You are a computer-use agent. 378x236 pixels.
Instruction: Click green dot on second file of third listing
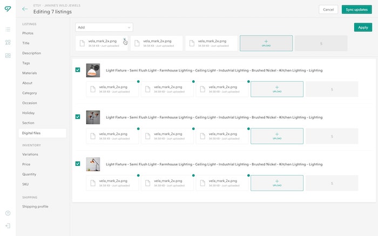point(193,175)
